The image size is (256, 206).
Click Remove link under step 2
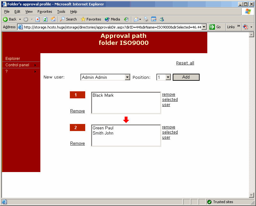tap(78, 143)
